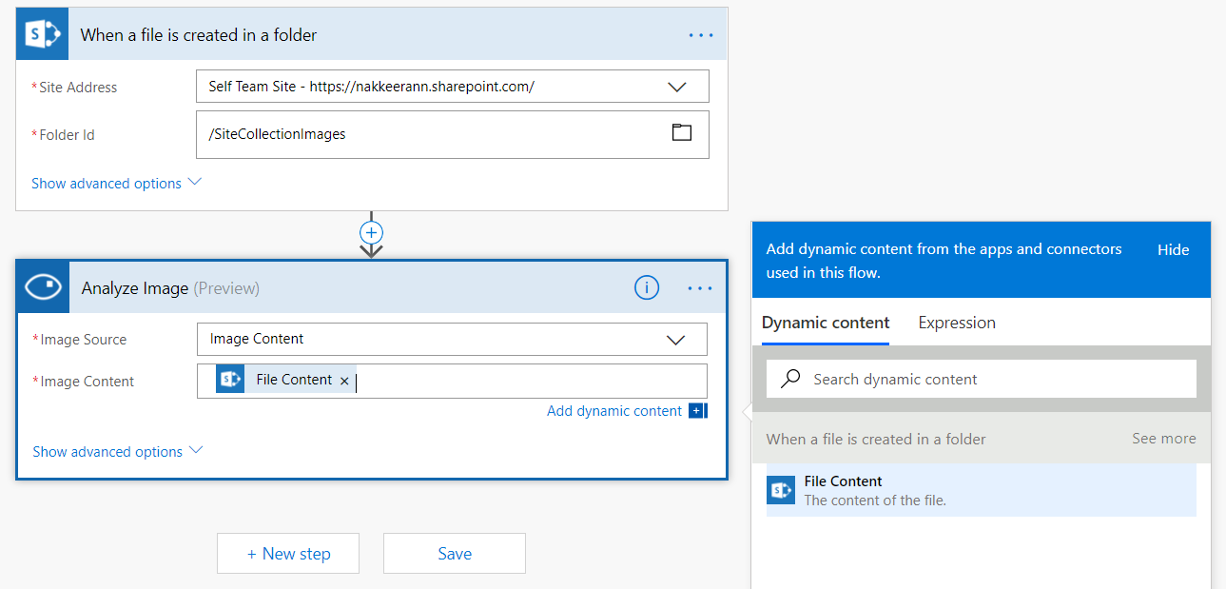Click the 'When a file is created in a folder' title
The height and width of the screenshot is (589, 1226).
199,35
